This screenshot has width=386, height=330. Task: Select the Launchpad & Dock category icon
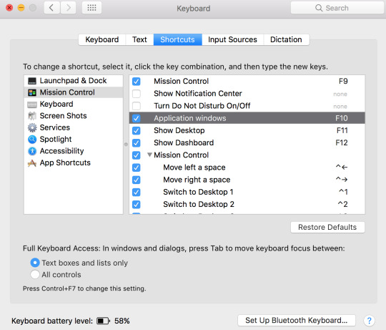pyautogui.click(x=32, y=81)
